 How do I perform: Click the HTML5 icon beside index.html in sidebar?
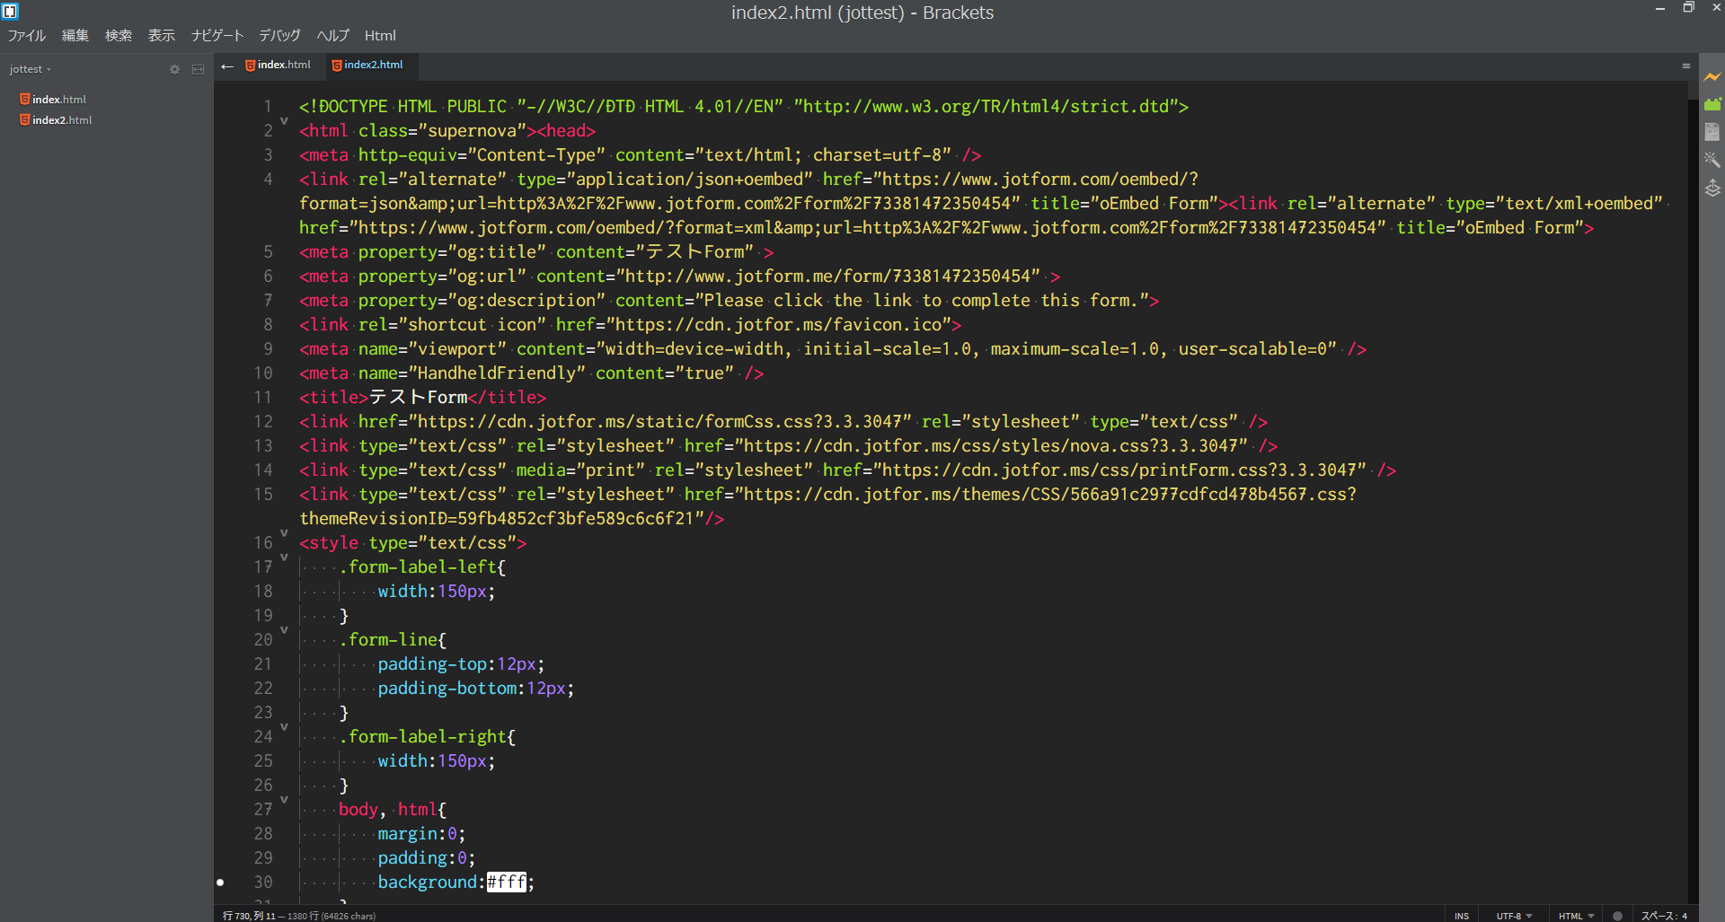pos(25,99)
